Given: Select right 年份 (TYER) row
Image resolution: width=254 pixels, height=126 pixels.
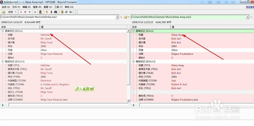Looking at the screenshot, I should click(x=193, y=77).
